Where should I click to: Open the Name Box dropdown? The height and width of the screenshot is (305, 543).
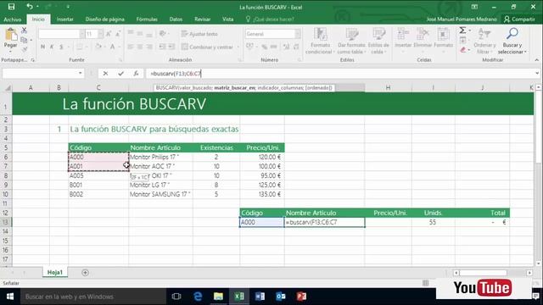click(x=81, y=74)
